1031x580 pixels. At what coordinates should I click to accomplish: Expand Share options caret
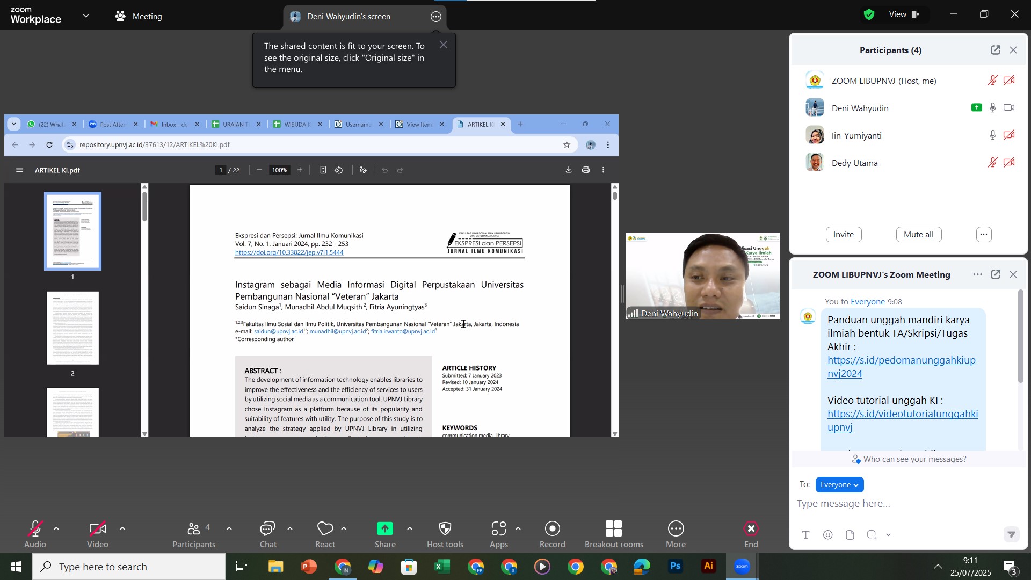pyautogui.click(x=410, y=529)
